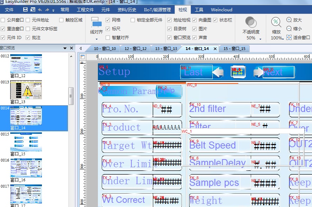Image resolution: width=312 pixels, height=207 pixels.
Task: Click the undo arrow icon
Action: tap(40, 10)
